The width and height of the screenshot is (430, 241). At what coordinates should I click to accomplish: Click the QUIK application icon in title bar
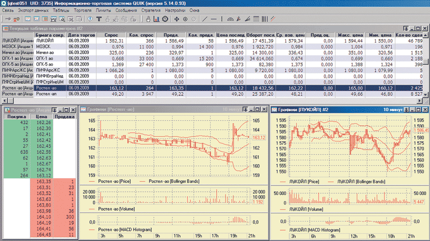[3, 3]
